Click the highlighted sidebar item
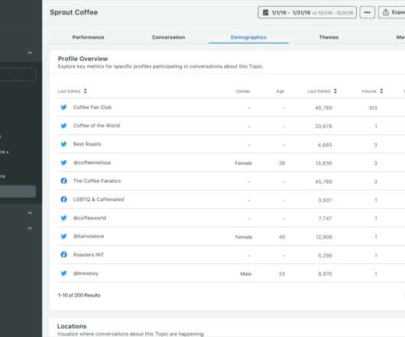 tap(18, 191)
